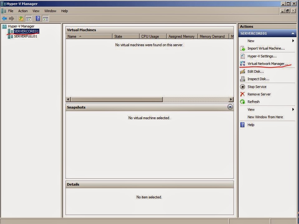Open the Help menu in menu bar
The image size is (299, 224).
tap(65, 11)
